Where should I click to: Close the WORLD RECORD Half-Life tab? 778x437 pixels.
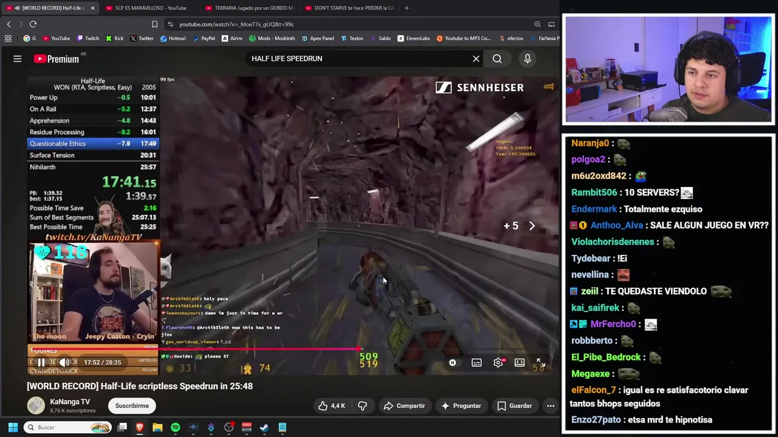(92, 8)
